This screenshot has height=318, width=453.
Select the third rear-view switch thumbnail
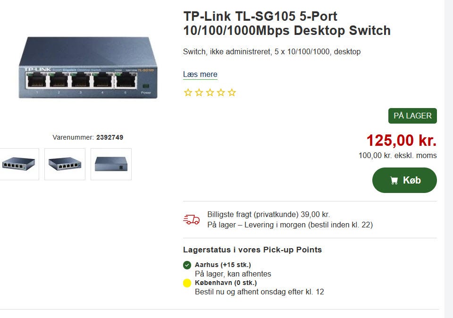111,164
